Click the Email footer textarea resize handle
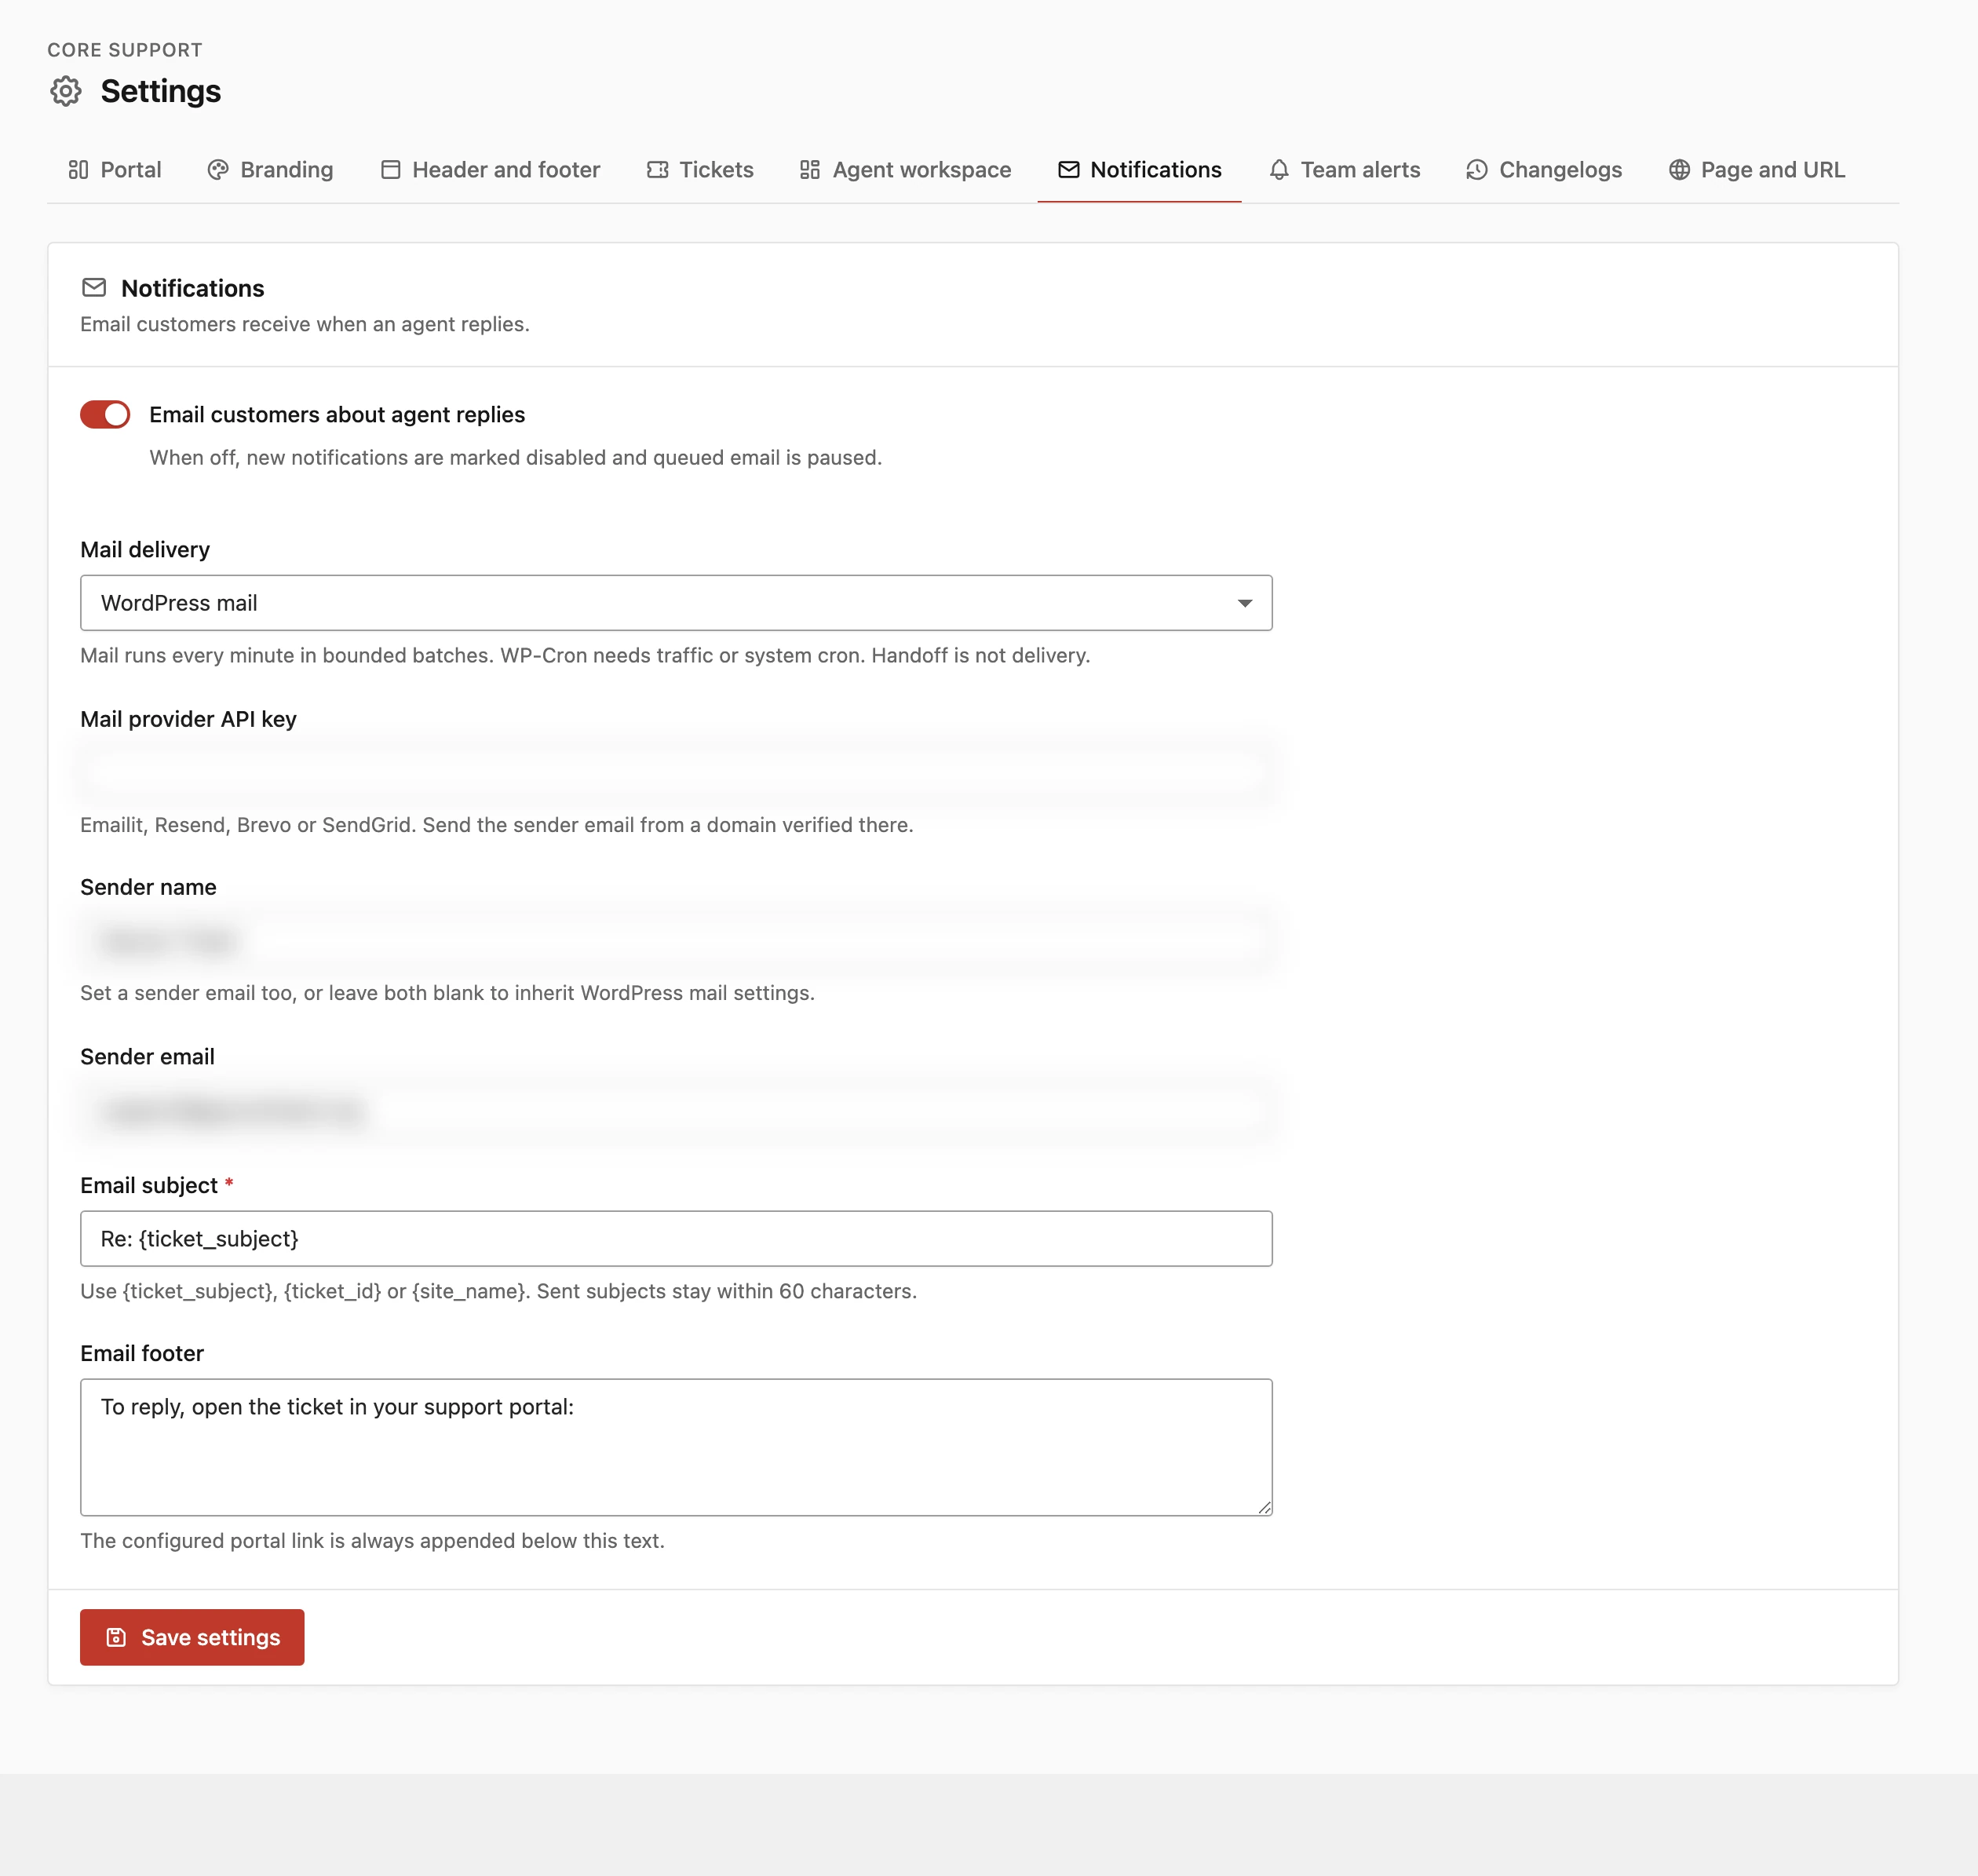Screen dimensions: 1978x1876 1264,1507
